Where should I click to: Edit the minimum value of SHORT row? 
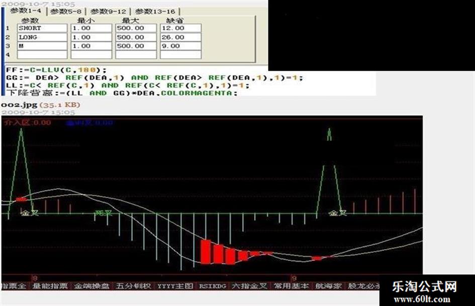coord(91,28)
